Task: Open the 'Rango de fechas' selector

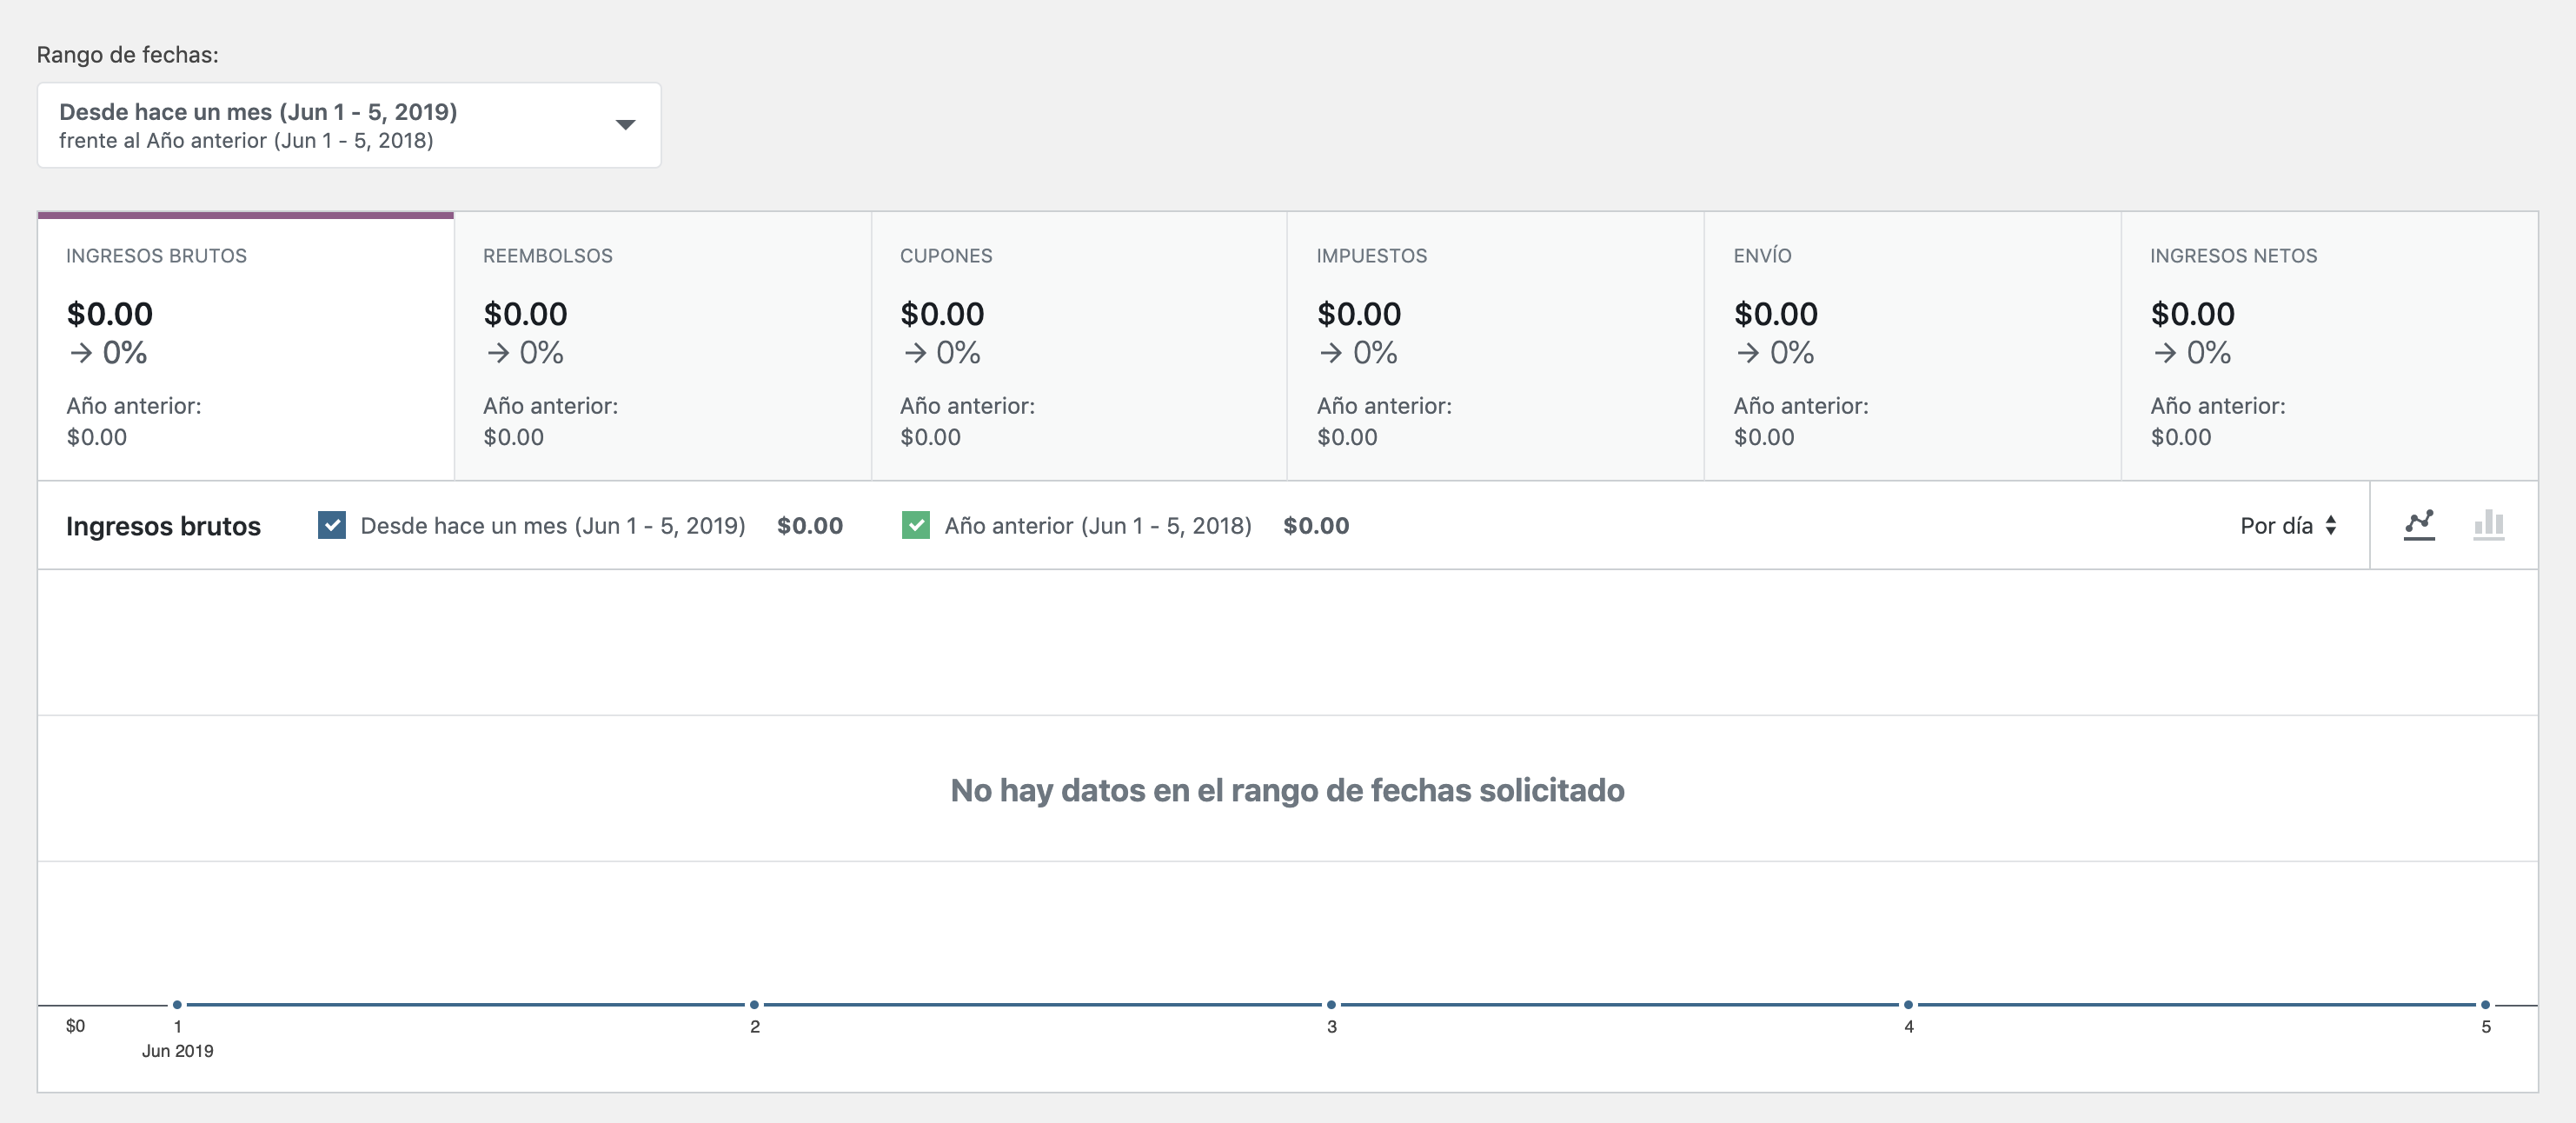Action: [x=348, y=125]
